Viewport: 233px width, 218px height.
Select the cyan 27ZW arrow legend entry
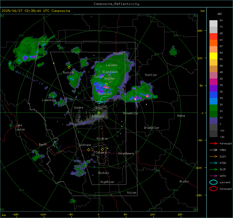point(213,163)
